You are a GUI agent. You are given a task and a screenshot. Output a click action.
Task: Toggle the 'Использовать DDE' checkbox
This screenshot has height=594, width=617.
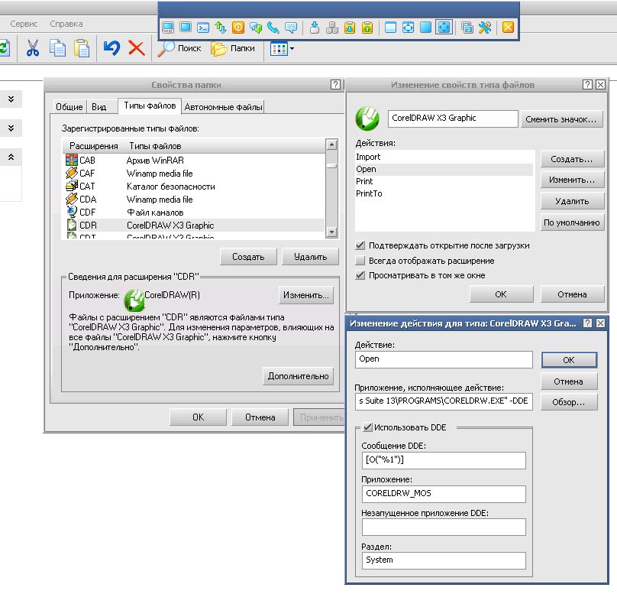[x=368, y=427]
